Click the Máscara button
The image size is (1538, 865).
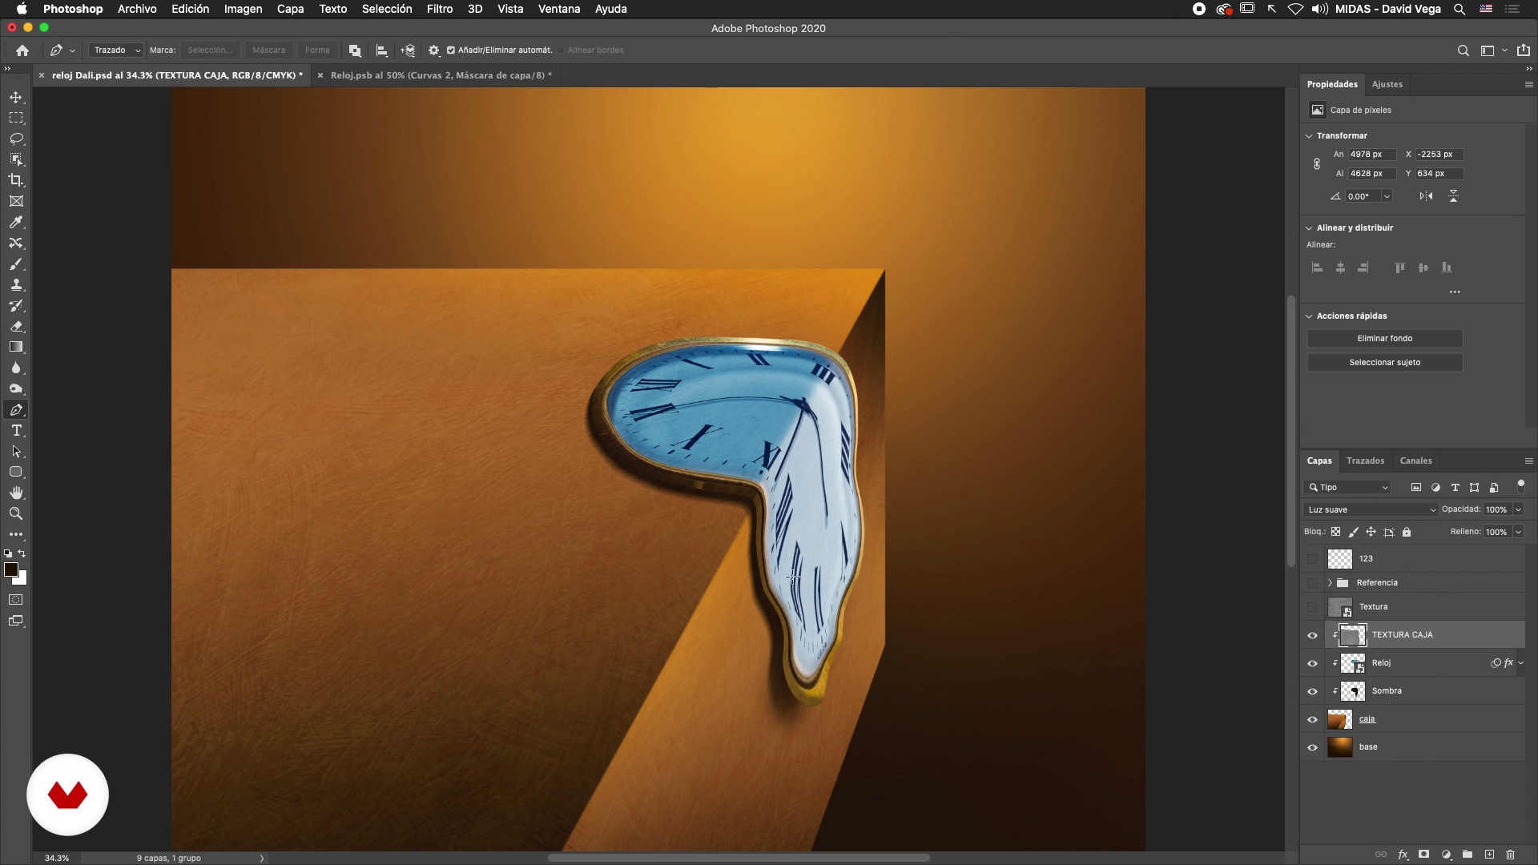pos(268,50)
